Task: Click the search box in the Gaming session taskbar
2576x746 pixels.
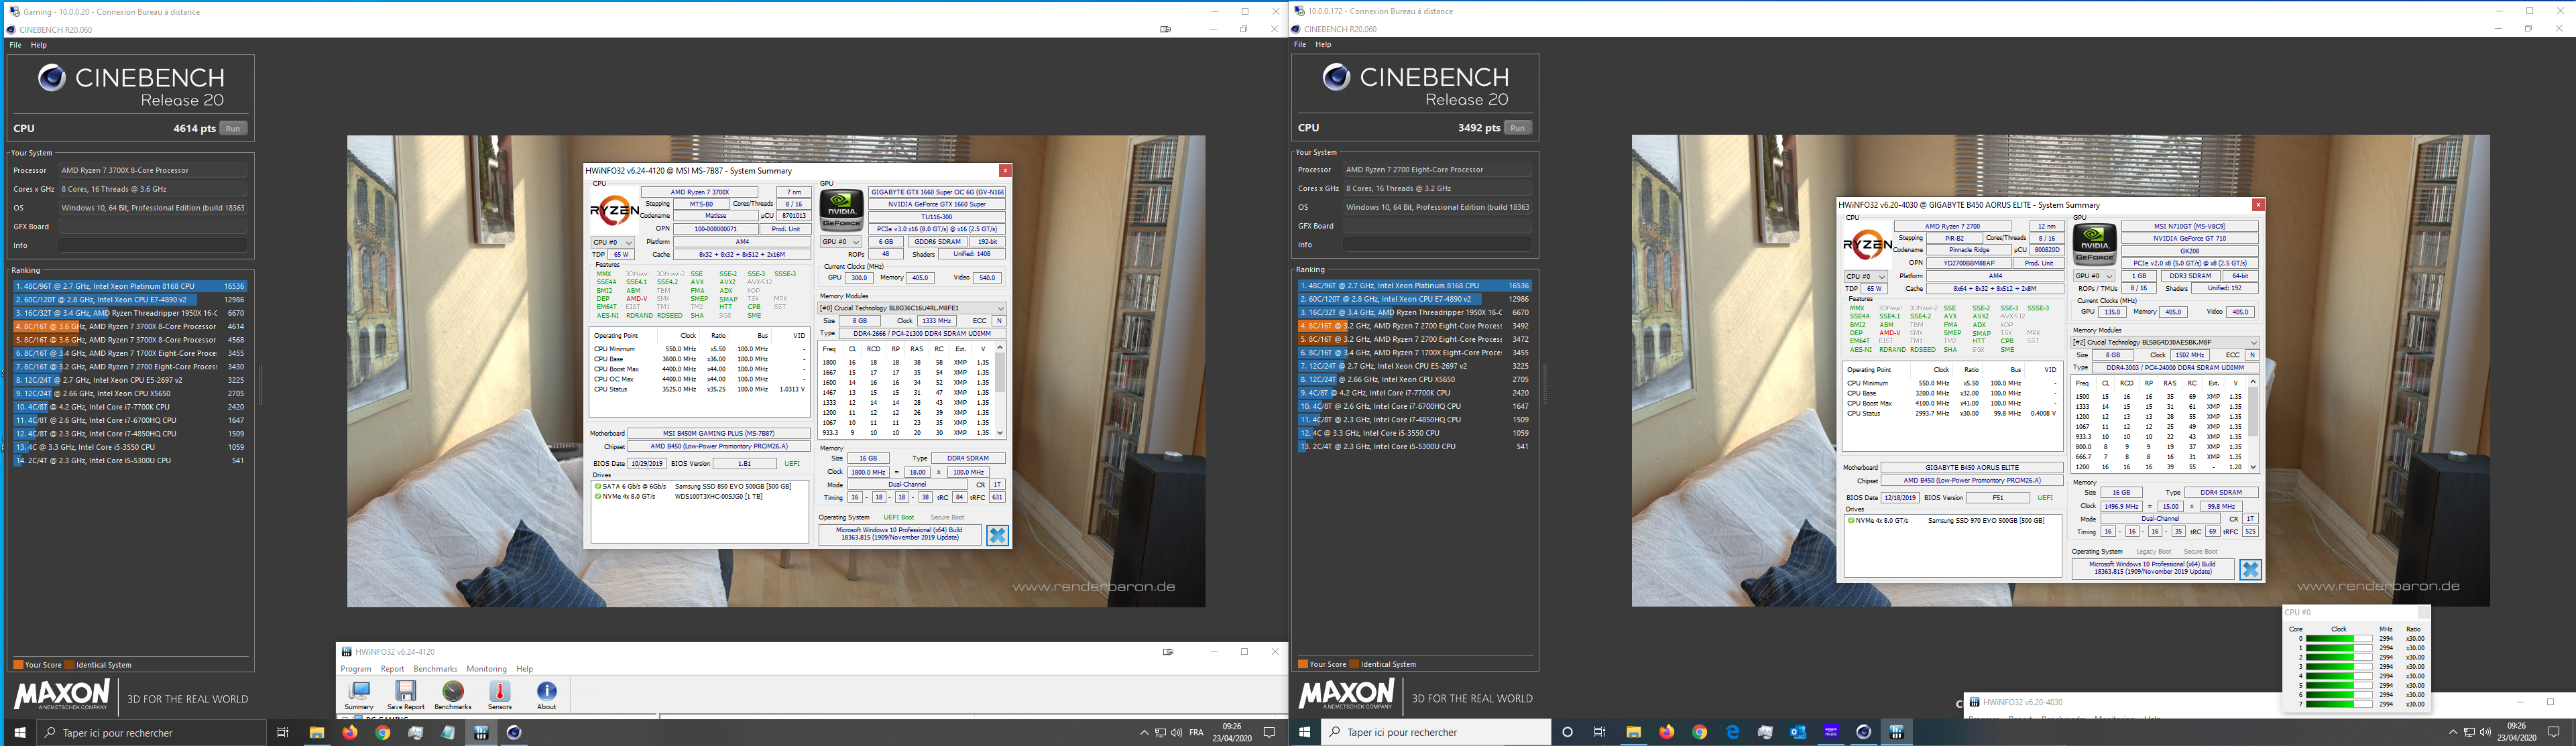Action: (x=152, y=733)
